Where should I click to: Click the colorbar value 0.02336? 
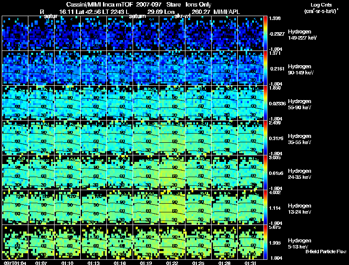277,104
